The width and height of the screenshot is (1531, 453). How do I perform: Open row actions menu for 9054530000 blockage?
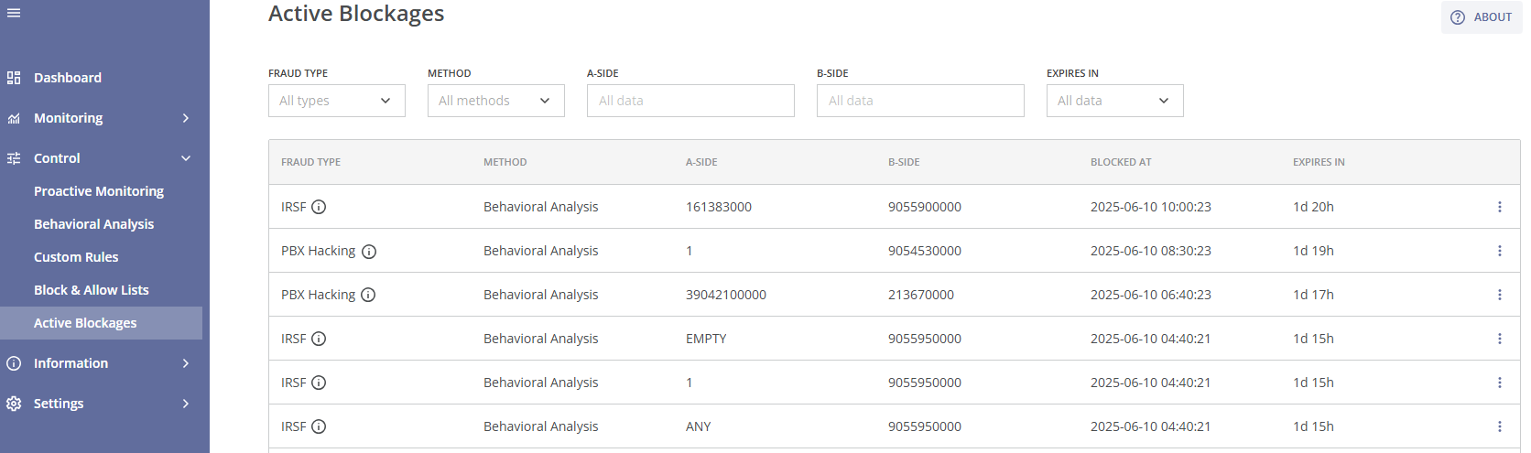click(1500, 251)
